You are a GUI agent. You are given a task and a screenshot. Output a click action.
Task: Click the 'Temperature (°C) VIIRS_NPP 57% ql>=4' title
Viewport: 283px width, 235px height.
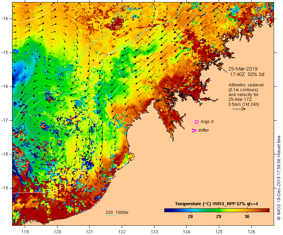click(216, 204)
